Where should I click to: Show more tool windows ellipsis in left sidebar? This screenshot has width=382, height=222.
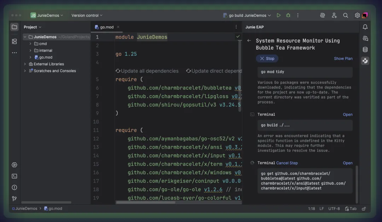pos(15,53)
